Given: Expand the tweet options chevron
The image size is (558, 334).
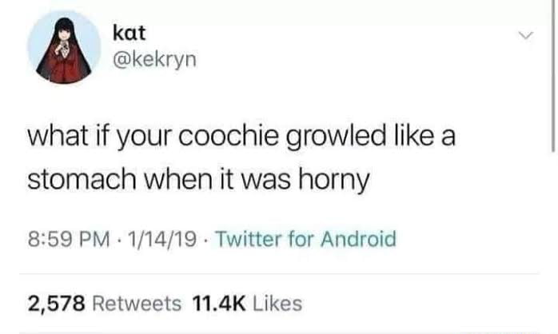Looking at the screenshot, I should 525,35.
